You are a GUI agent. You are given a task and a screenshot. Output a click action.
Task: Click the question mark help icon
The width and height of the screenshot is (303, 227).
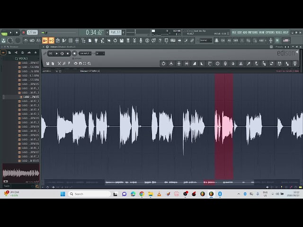160,41
